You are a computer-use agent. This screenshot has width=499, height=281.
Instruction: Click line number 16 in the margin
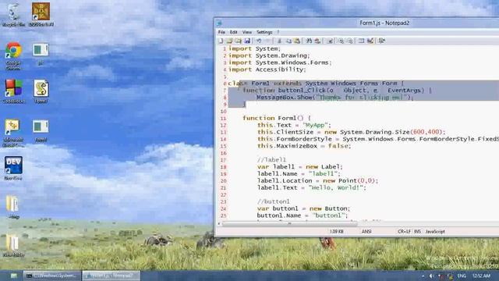(x=224, y=153)
